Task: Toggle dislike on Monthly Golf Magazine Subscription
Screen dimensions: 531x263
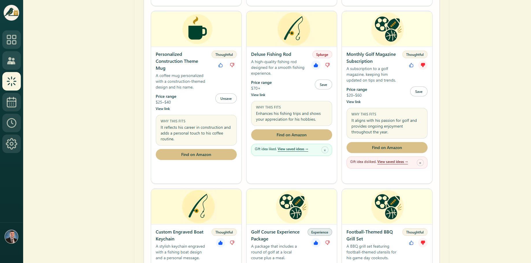Action: coord(423,65)
